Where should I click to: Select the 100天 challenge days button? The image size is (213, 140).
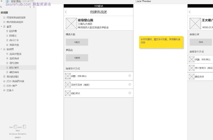[x=77, y=42]
